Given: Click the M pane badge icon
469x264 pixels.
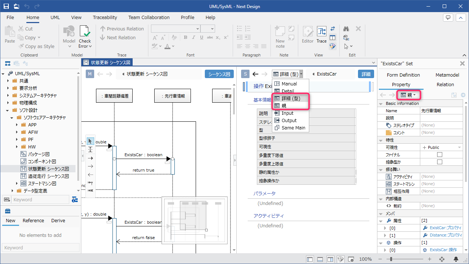Looking at the screenshot, I should pos(90,74).
